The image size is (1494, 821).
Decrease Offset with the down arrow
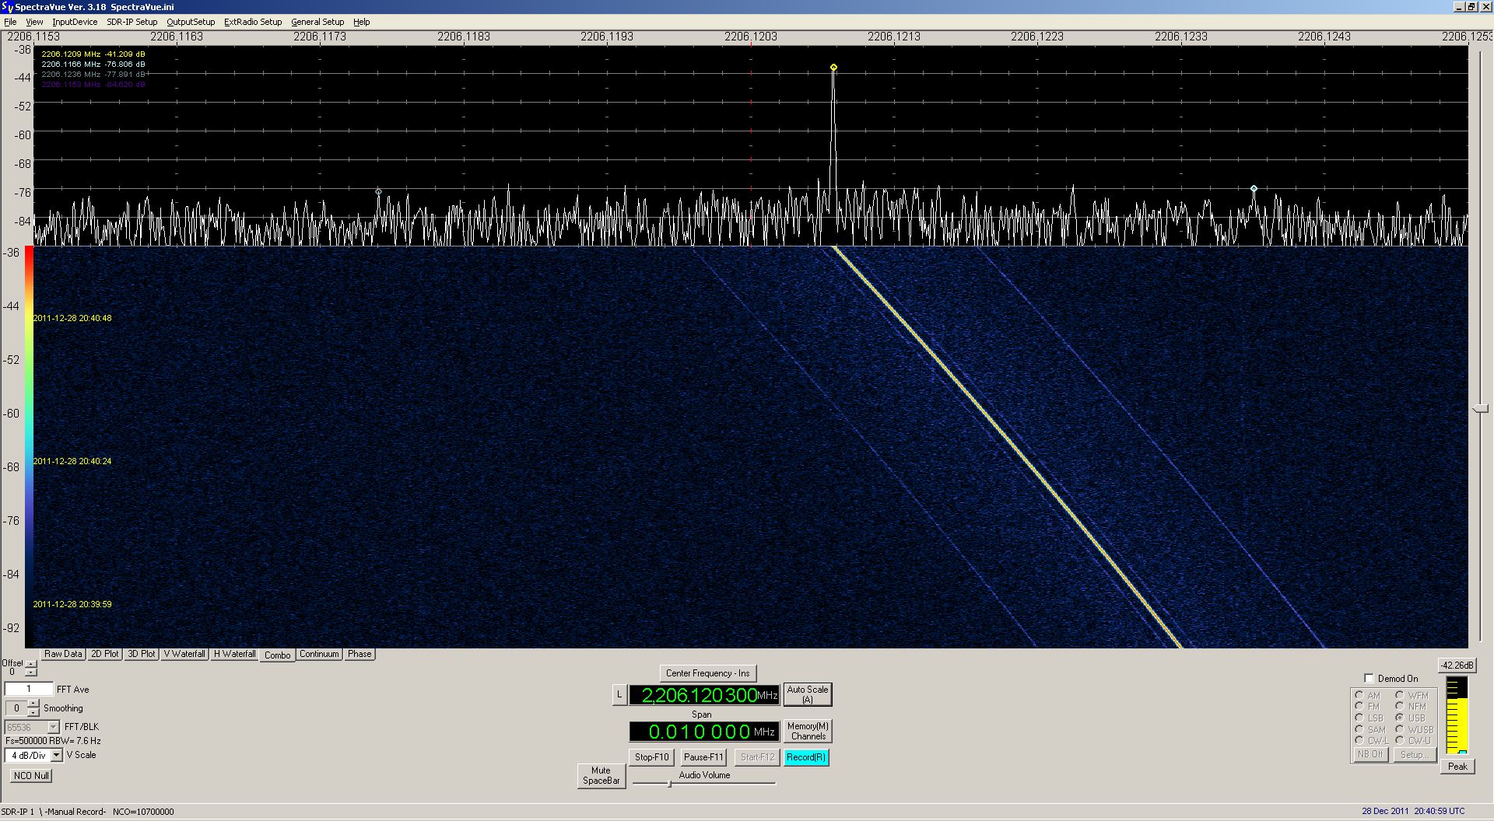(x=30, y=673)
